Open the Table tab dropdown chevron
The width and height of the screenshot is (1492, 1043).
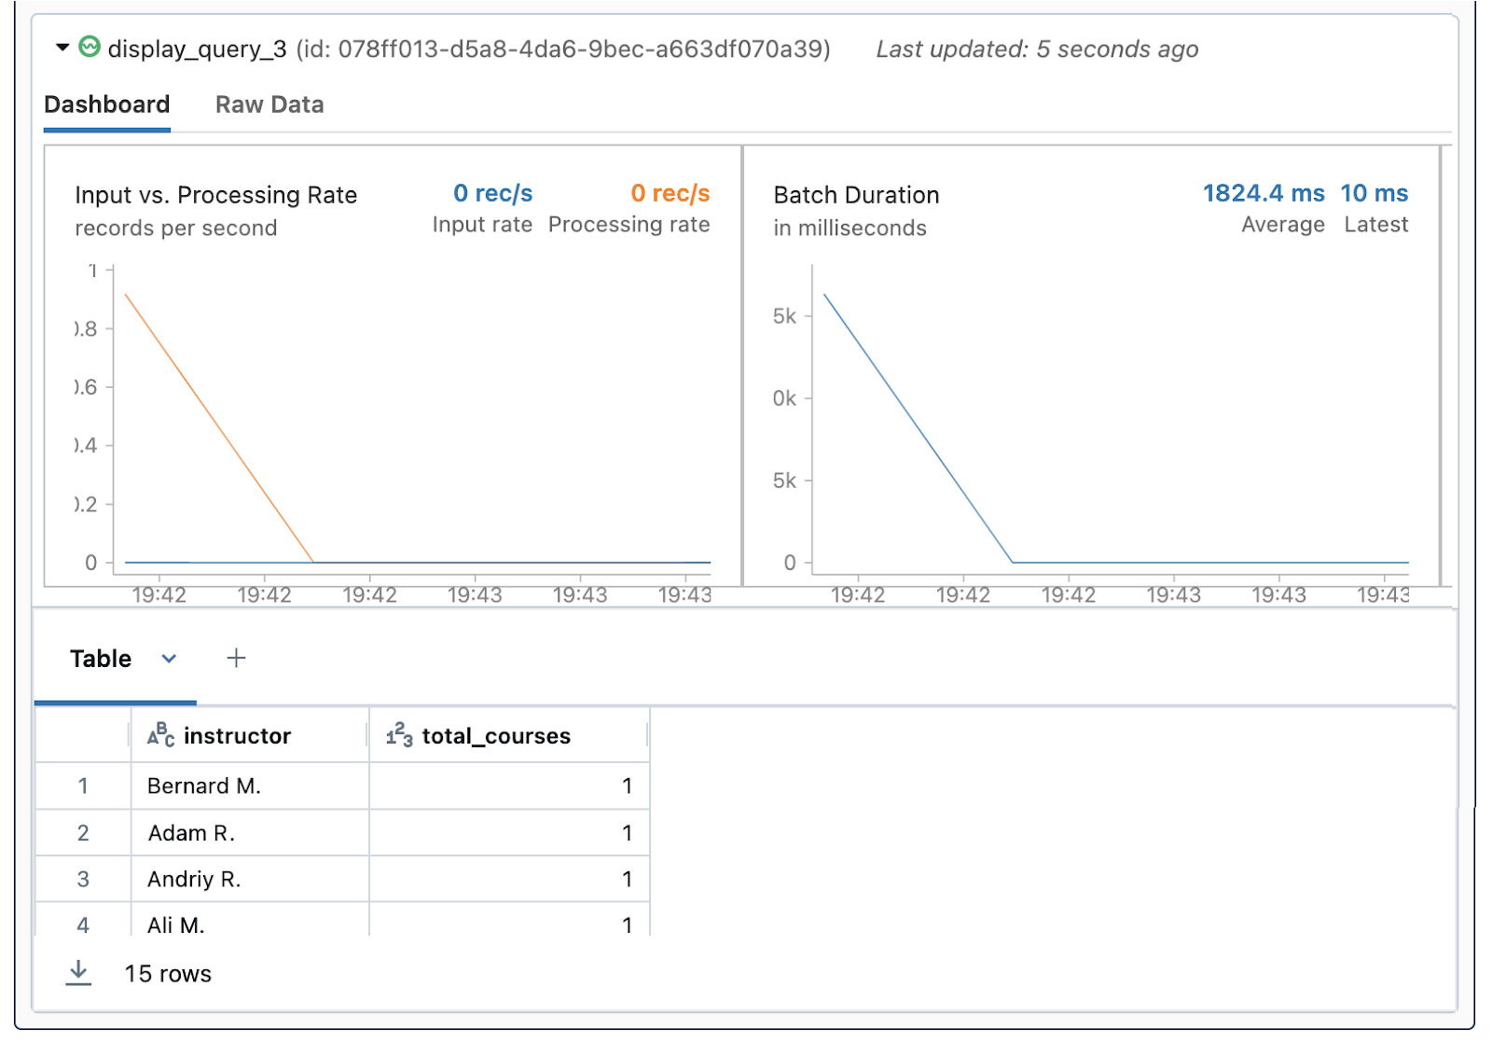tap(169, 659)
